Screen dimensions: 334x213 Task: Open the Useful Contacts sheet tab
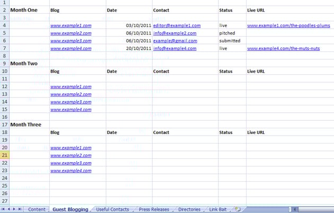[x=112, y=209]
